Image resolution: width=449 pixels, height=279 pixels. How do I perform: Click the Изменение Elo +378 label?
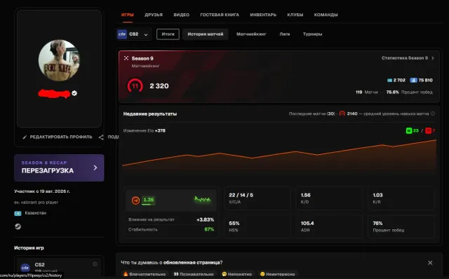pos(145,130)
